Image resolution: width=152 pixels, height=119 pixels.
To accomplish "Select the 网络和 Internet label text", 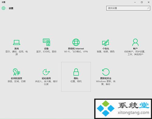I will (76, 49).
